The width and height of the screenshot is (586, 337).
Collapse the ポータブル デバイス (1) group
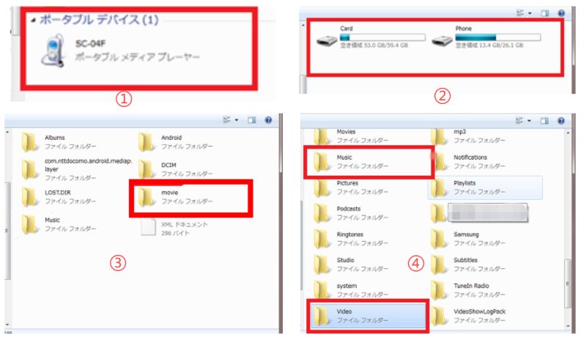pyautogui.click(x=33, y=21)
